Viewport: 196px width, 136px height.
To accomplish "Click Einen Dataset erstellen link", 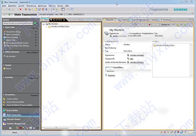I will coord(15,102).
